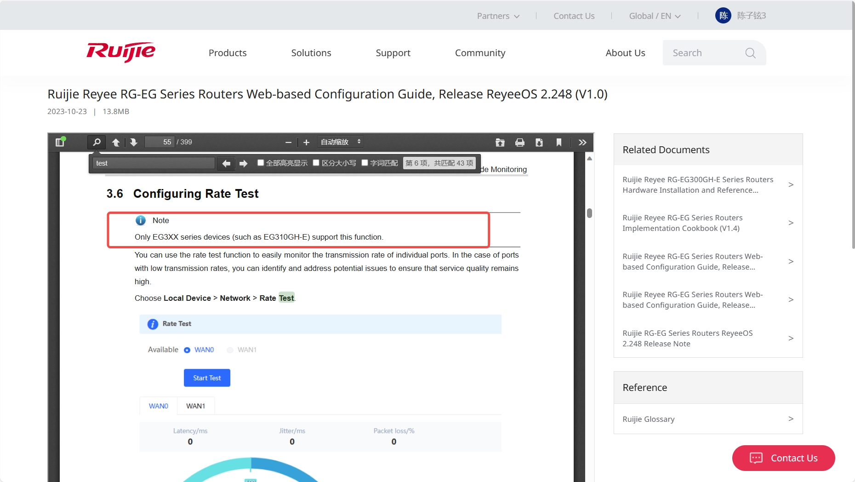
Task: Open the zoom level dropdown 自动缩放
Action: click(341, 142)
